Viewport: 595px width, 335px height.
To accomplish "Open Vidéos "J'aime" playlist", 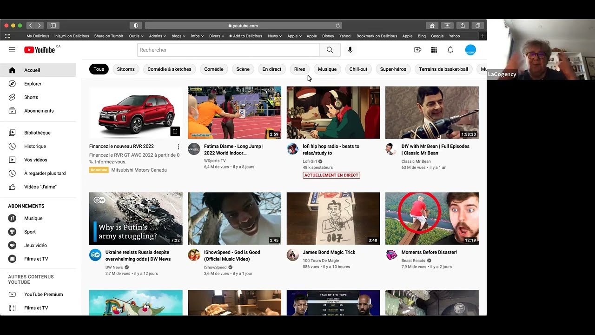I will (x=38, y=187).
